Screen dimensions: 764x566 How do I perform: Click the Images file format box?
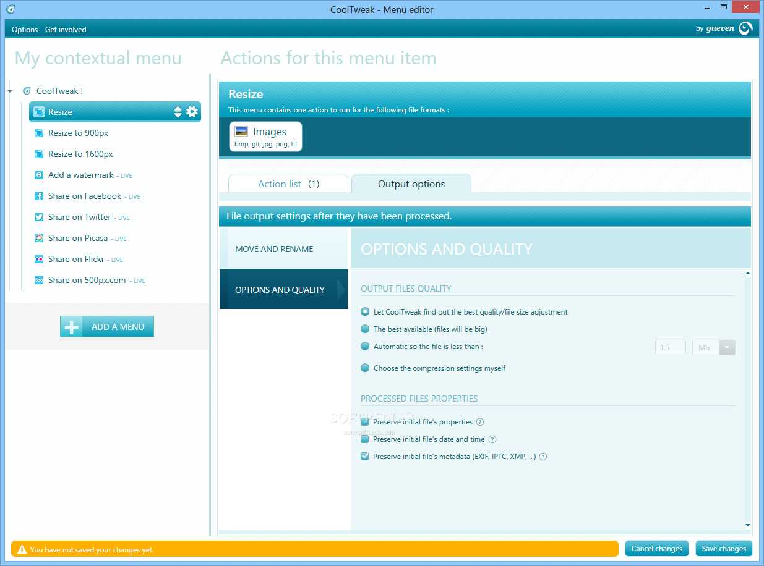266,137
